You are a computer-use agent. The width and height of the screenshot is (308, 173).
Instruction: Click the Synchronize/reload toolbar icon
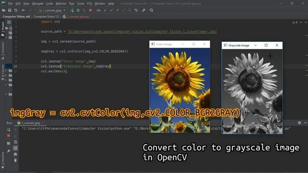[16, 10]
